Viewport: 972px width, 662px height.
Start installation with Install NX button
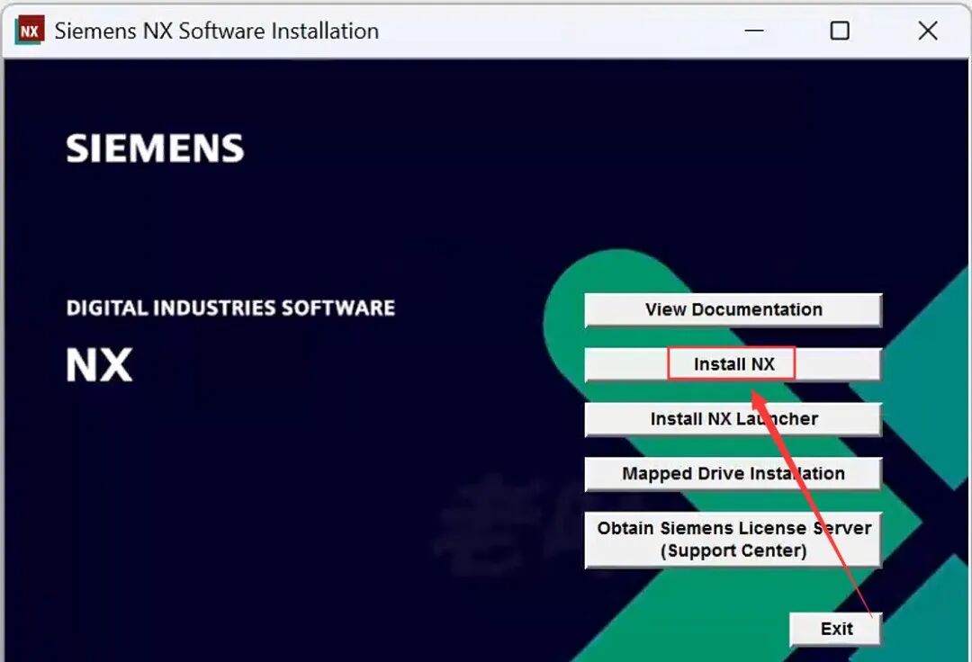(733, 364)
